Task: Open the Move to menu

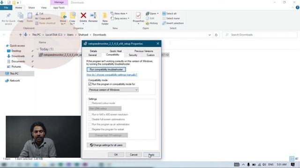Action: [63, 19]
